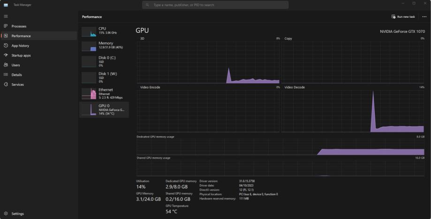
Task: Maximize the Task Manager window
Action: (x=414, y=3)
